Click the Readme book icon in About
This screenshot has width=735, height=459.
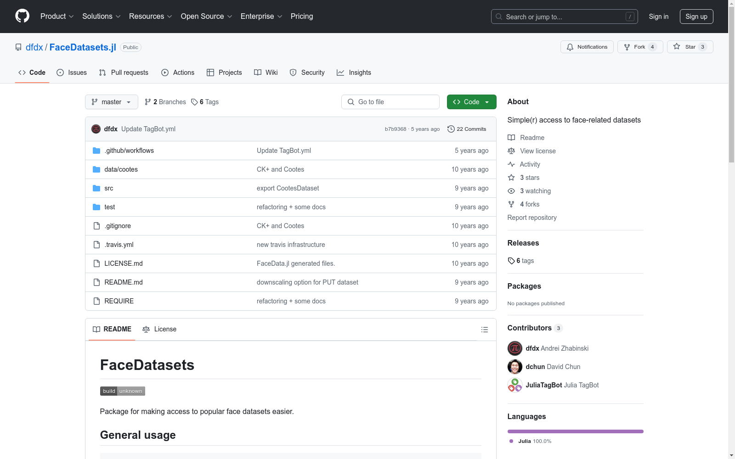coord(511,138)
